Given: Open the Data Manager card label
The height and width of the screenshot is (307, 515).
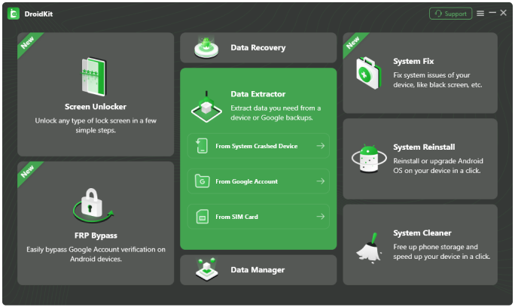Looking at the screenshot, I should [x=257, y=270].
